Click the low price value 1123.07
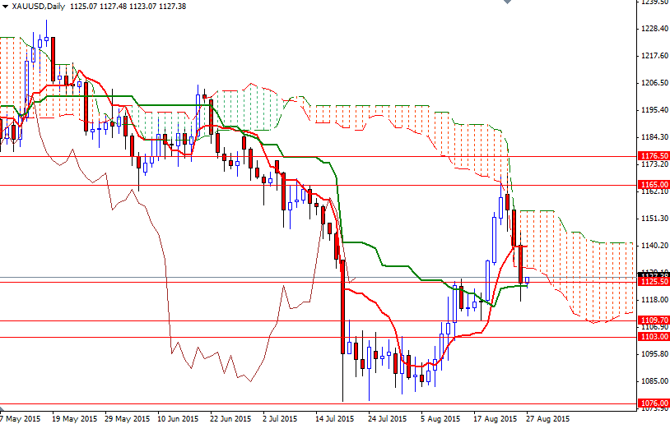This screenshot has height=424, width=670. click(x=142, y=7)
